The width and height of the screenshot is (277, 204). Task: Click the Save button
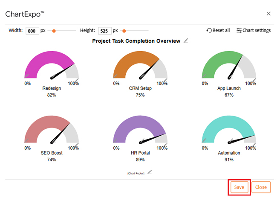[x=239, y=187]
